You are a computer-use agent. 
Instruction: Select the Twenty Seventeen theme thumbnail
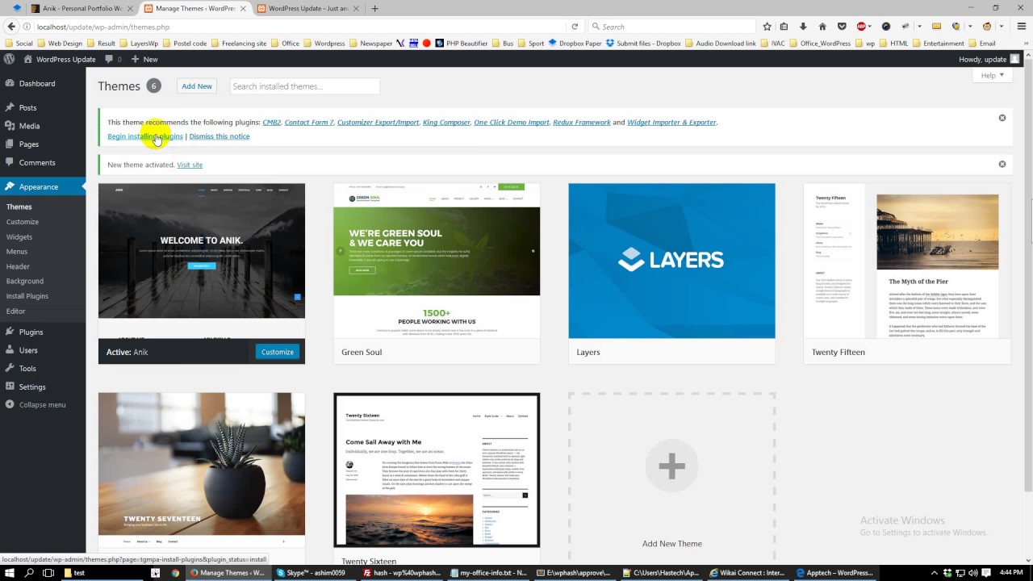[202, 470]
